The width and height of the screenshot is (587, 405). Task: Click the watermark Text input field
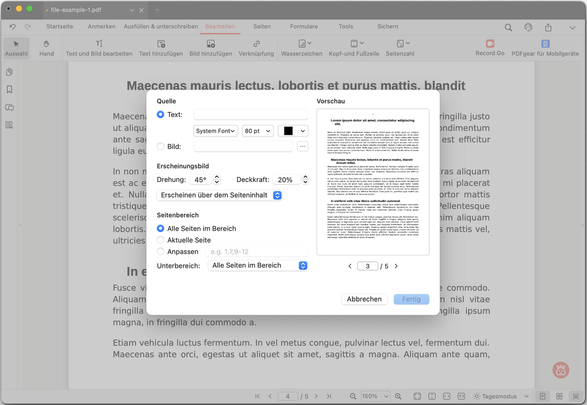click(x=251, y=115)
